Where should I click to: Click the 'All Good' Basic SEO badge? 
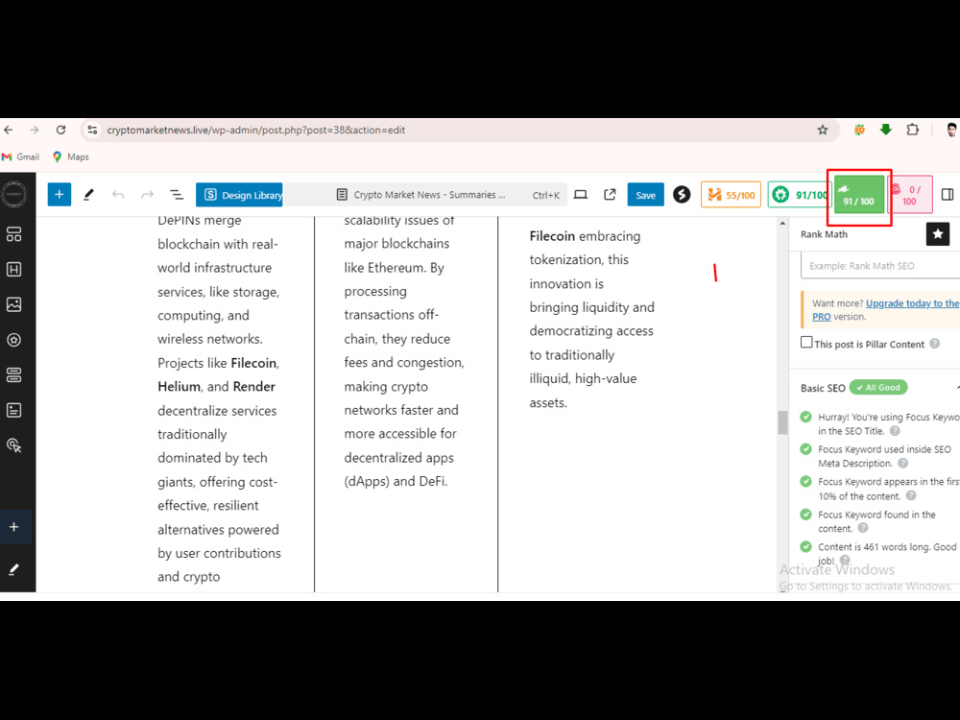click(x=878, y=388)
